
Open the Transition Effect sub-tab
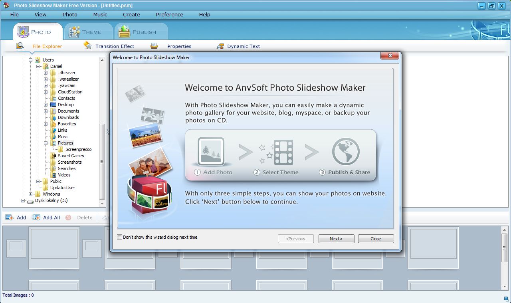(x=115, y=46)
